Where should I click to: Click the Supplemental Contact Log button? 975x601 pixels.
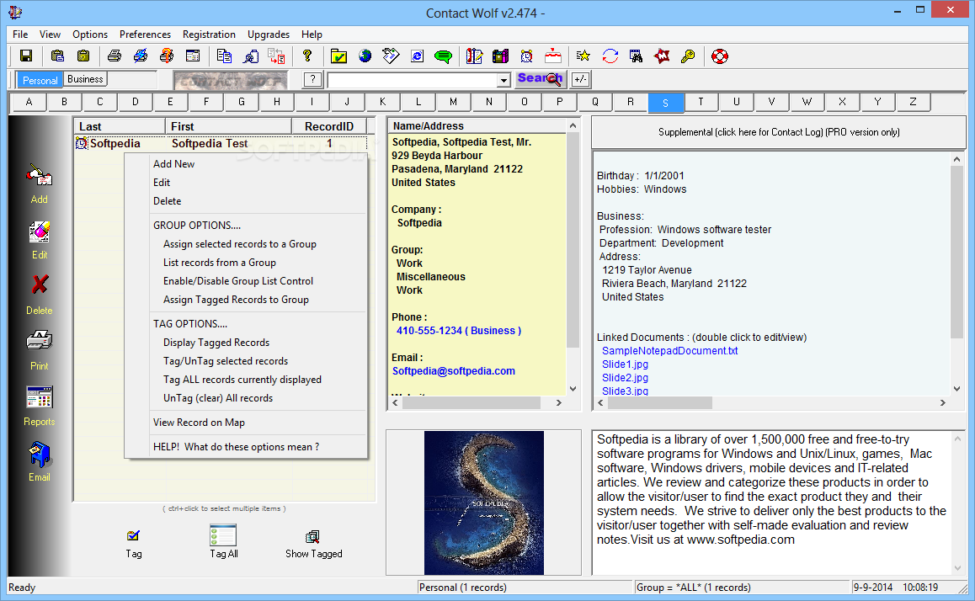coord(779,132)
